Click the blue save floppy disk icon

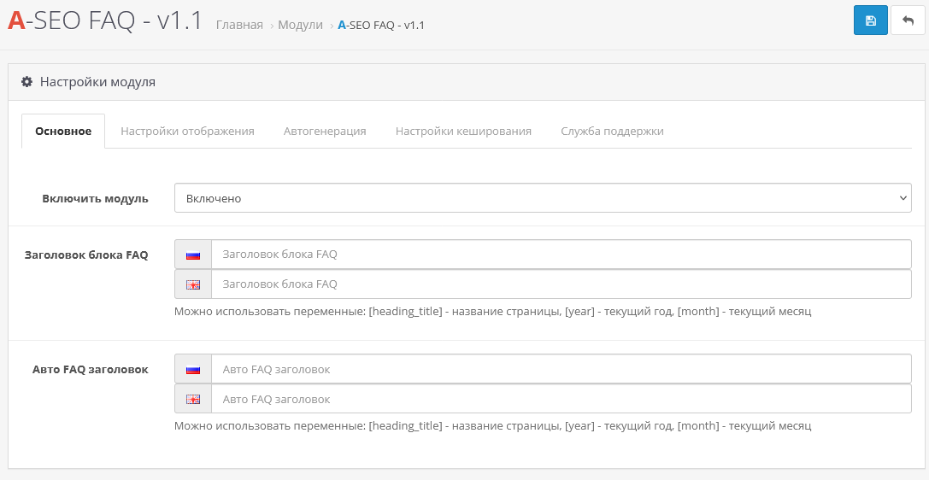tap(870, 20)
